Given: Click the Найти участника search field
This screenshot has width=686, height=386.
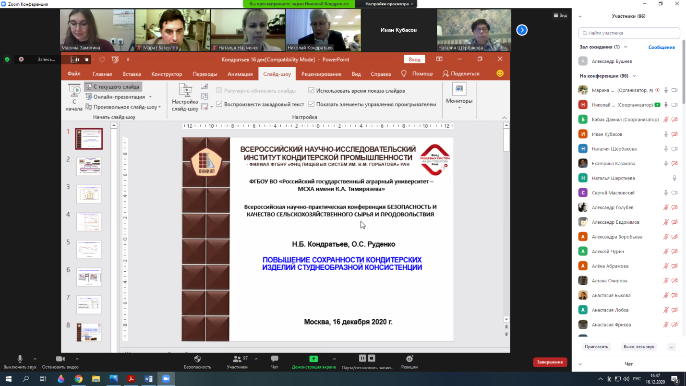Looking at the screenshot, I should click(629, 33).
